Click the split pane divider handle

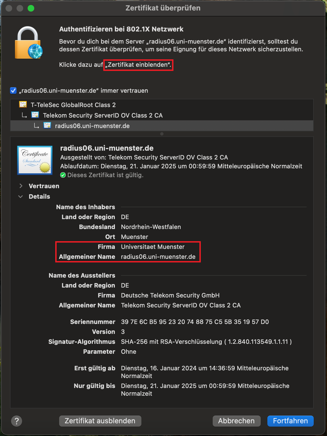tap(162, 134)
